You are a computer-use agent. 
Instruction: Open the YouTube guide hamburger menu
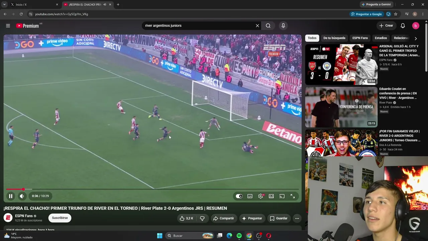(x=8, y=26)
